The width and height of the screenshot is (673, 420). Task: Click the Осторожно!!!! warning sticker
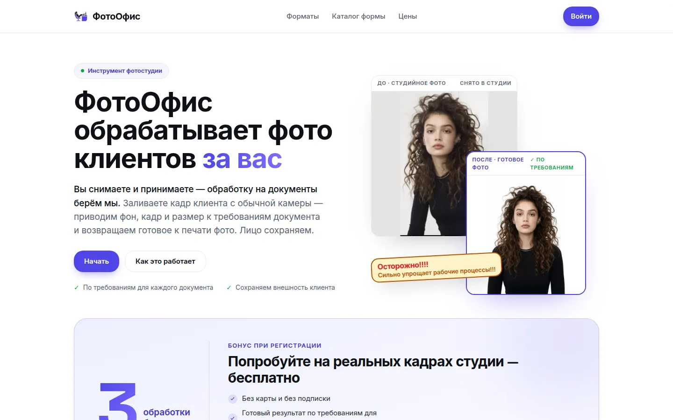437,268
